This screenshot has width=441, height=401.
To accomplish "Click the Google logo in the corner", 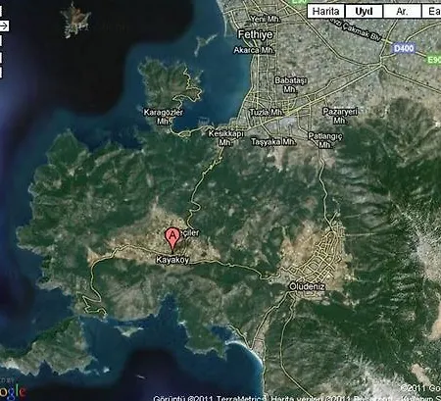I will [13, 392].
